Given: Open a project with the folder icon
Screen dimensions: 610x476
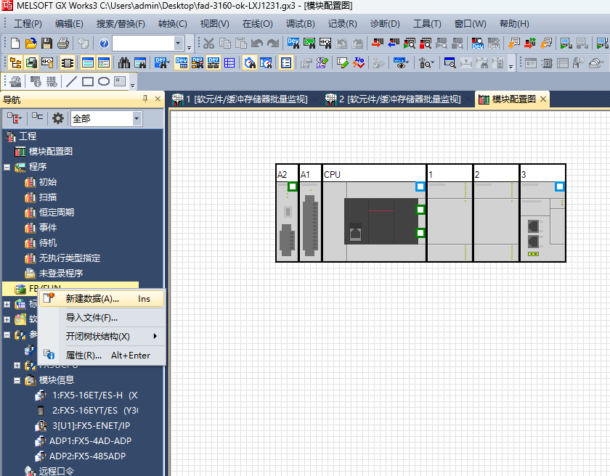Looking at the screenshot, I should 31,43.
